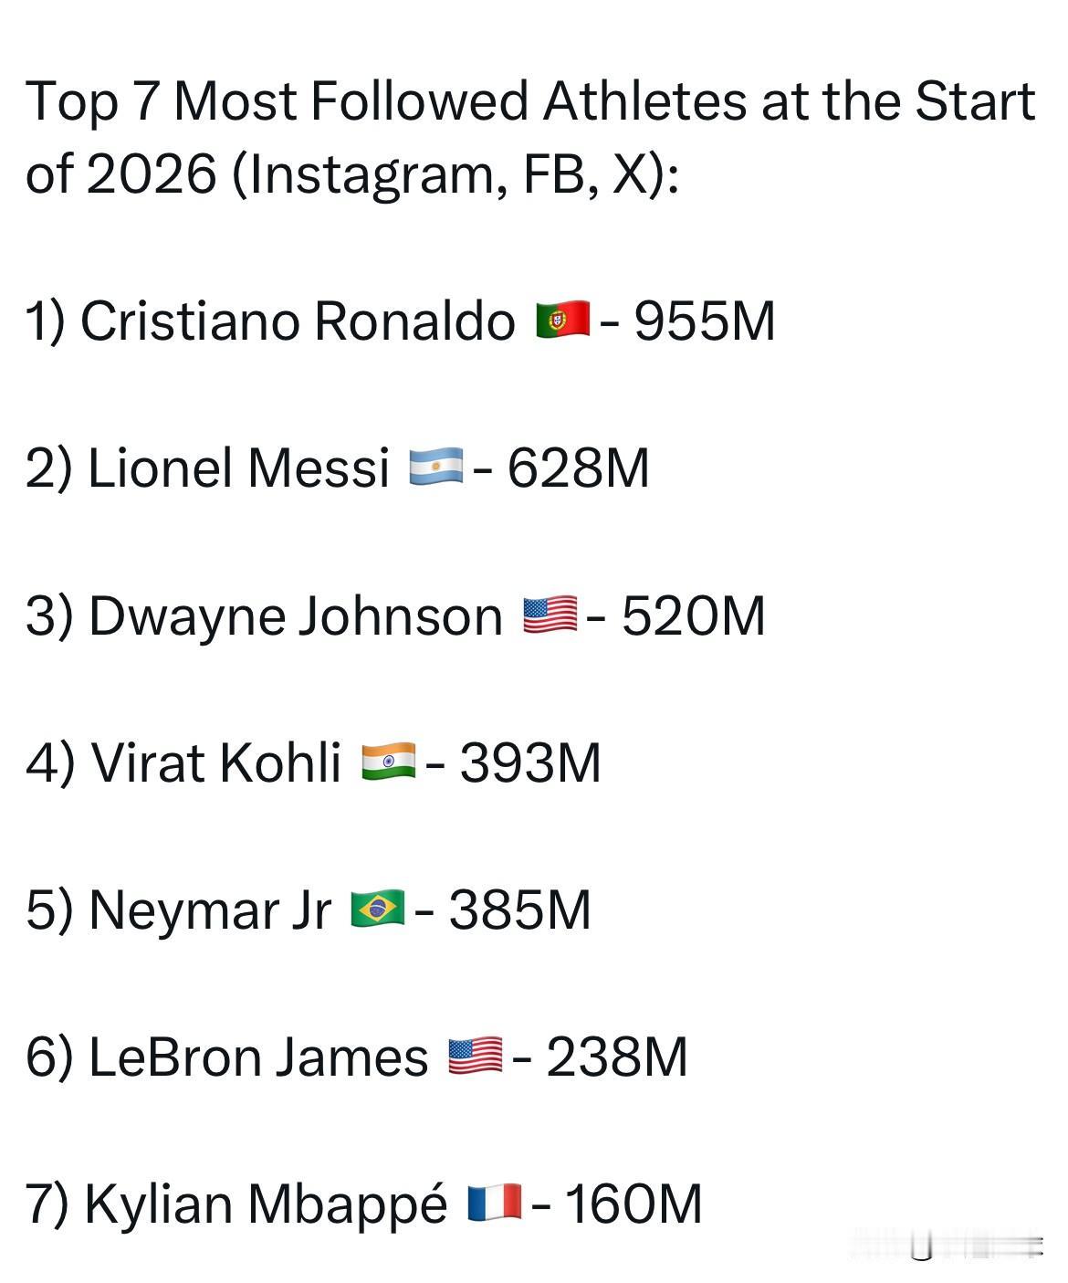Click the name Lionel Messi
Screen dimensions: 1068x1283
tap(239, 468)
